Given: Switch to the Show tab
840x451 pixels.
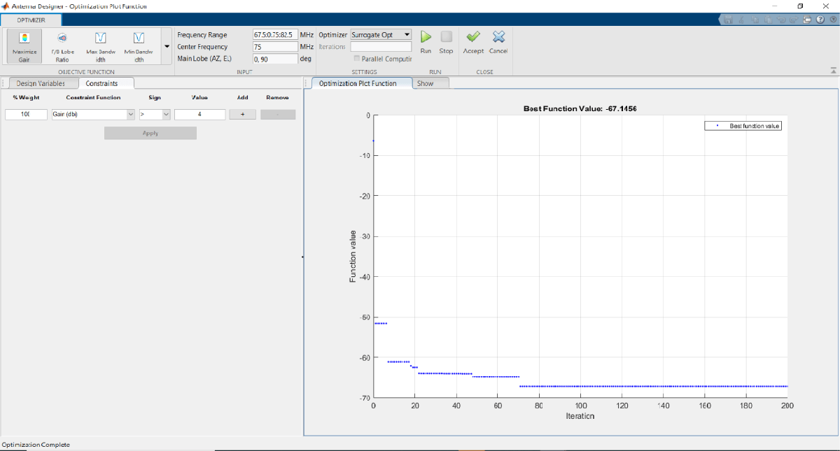Looking at the screenshot, I should point(425,83).
